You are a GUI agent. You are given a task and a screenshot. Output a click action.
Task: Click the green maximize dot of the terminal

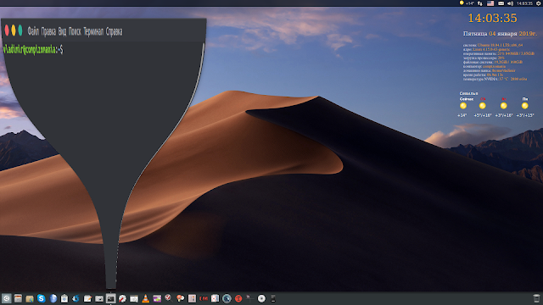tap(20, 30)
